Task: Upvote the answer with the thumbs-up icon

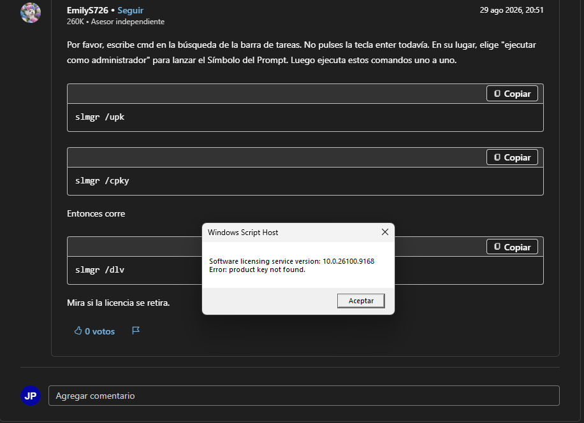Action: [x=78, y=331]
